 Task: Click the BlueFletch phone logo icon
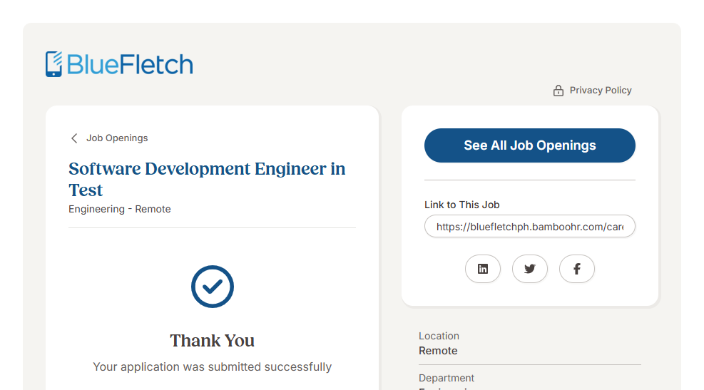point(54,64)
